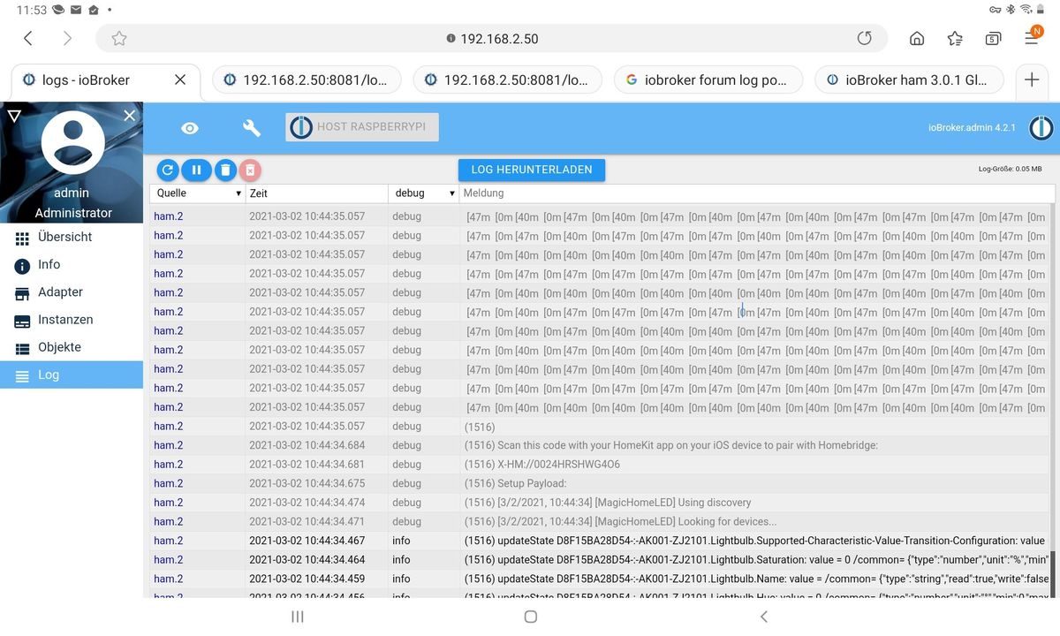Go to browser home page
The image size is (1060, 636).
[917, 38]
